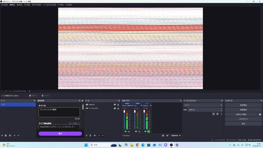Remove transition with trash icon
The height and width of the screenshot is (148, 263).
tap(217, 114)
